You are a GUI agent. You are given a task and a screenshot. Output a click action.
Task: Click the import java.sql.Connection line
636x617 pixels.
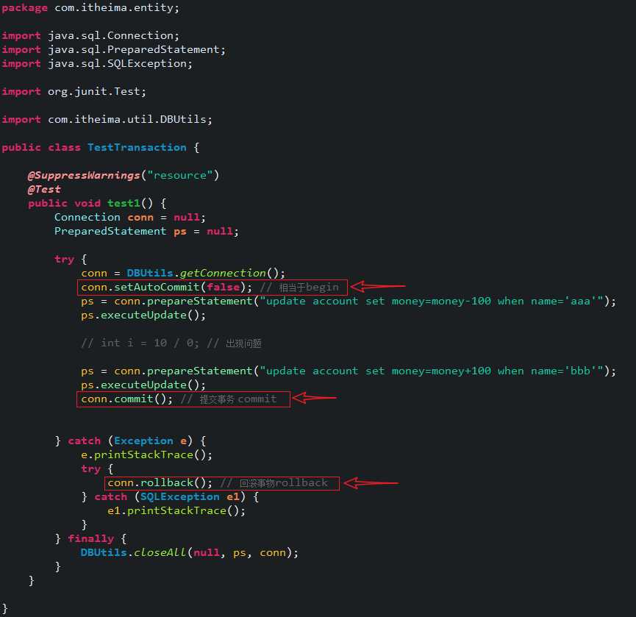click(x=90, y=36)
